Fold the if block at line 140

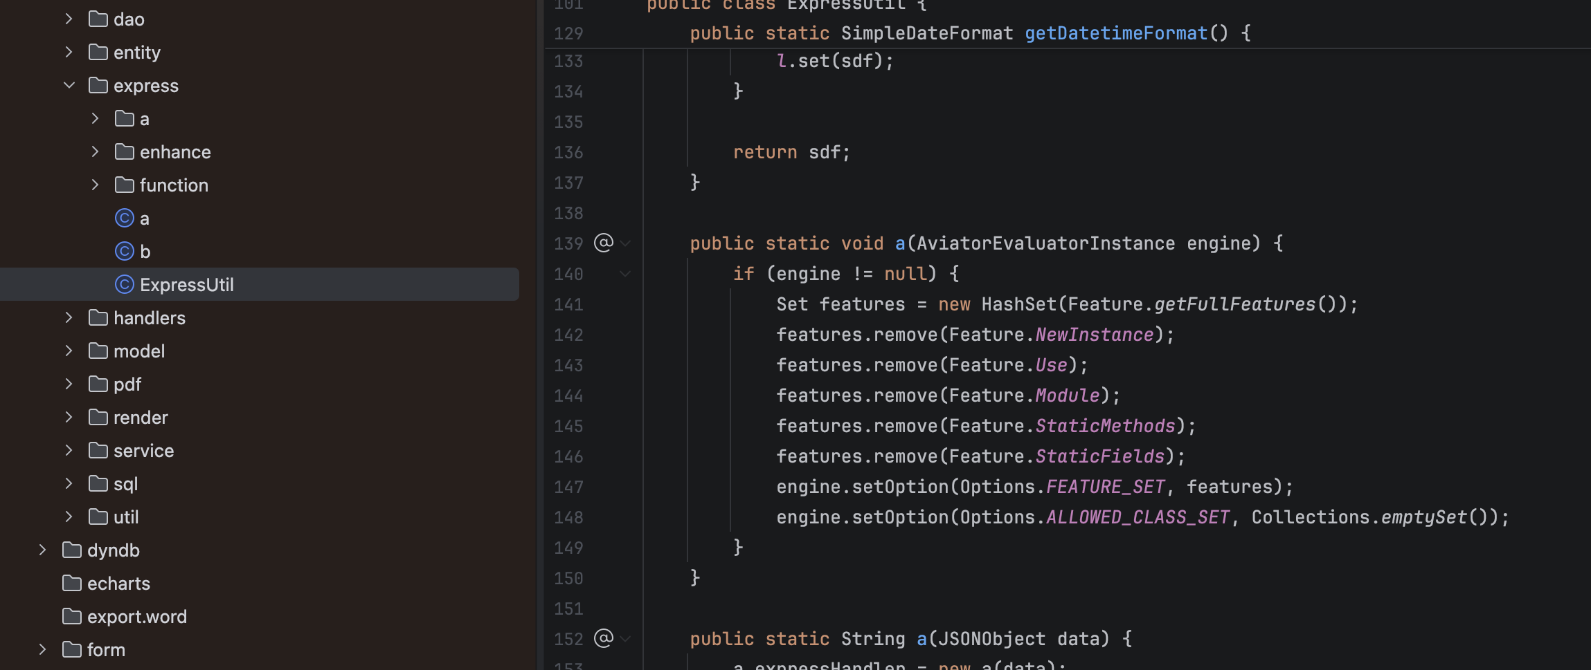626,274
